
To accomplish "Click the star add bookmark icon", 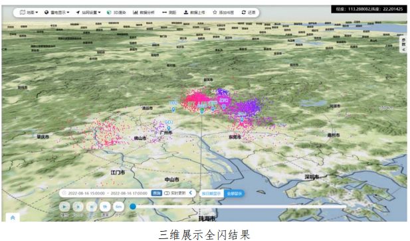I will pos(215,12).
